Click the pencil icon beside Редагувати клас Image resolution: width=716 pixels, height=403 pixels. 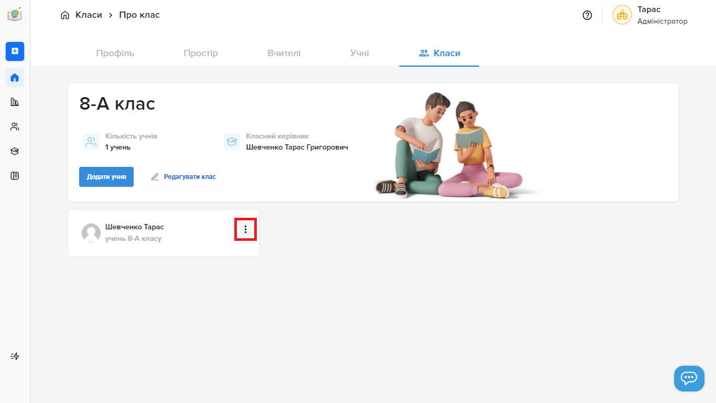click(x=155, y=177)
